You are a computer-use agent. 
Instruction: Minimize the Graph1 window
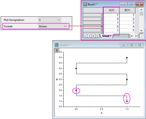coord(124,45)
